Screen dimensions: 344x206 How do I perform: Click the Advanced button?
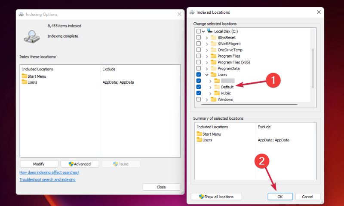(x=80, y=164)
